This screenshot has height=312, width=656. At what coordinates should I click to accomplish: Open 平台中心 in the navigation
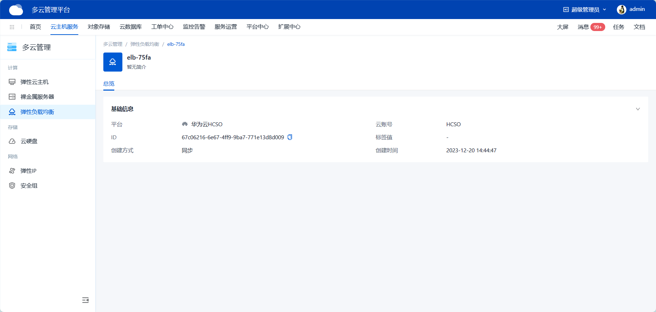click(x=257, y=27)
